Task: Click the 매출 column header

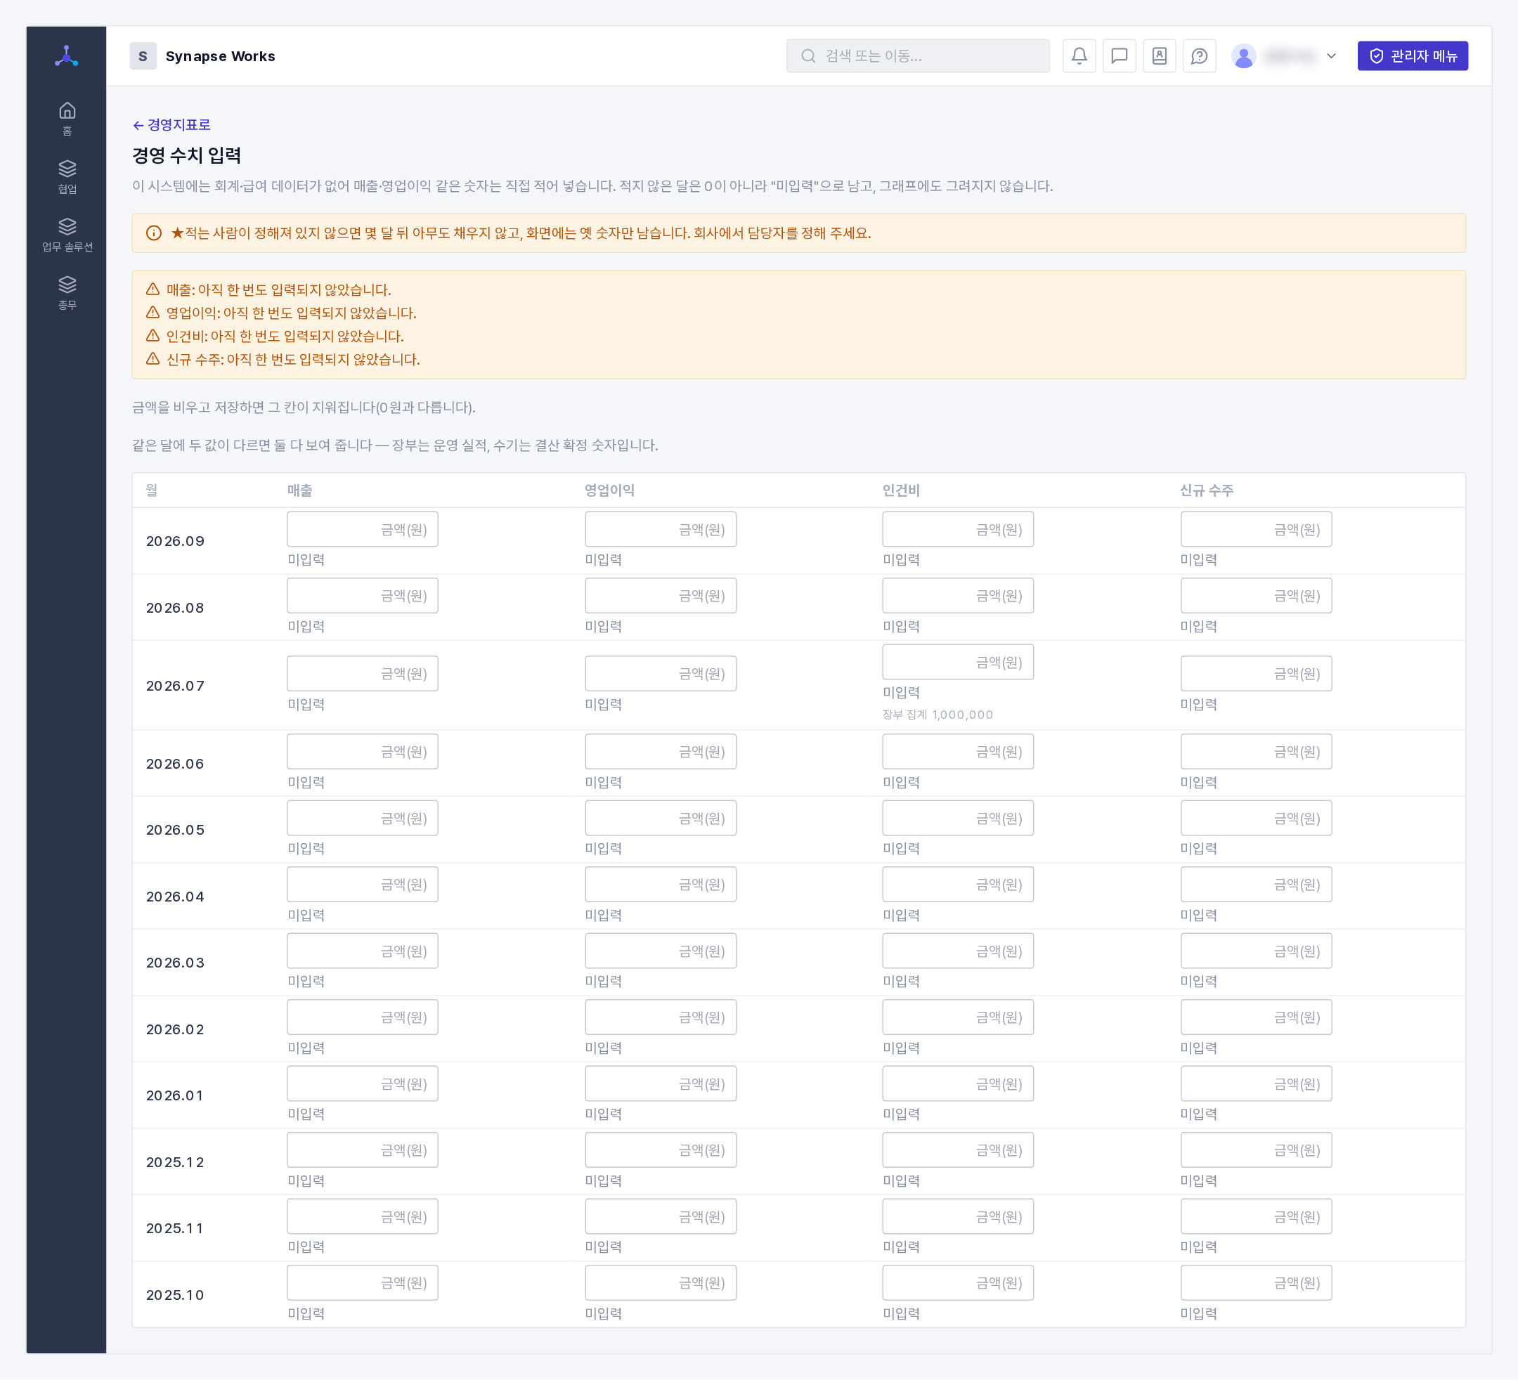Action: [299, 490]
